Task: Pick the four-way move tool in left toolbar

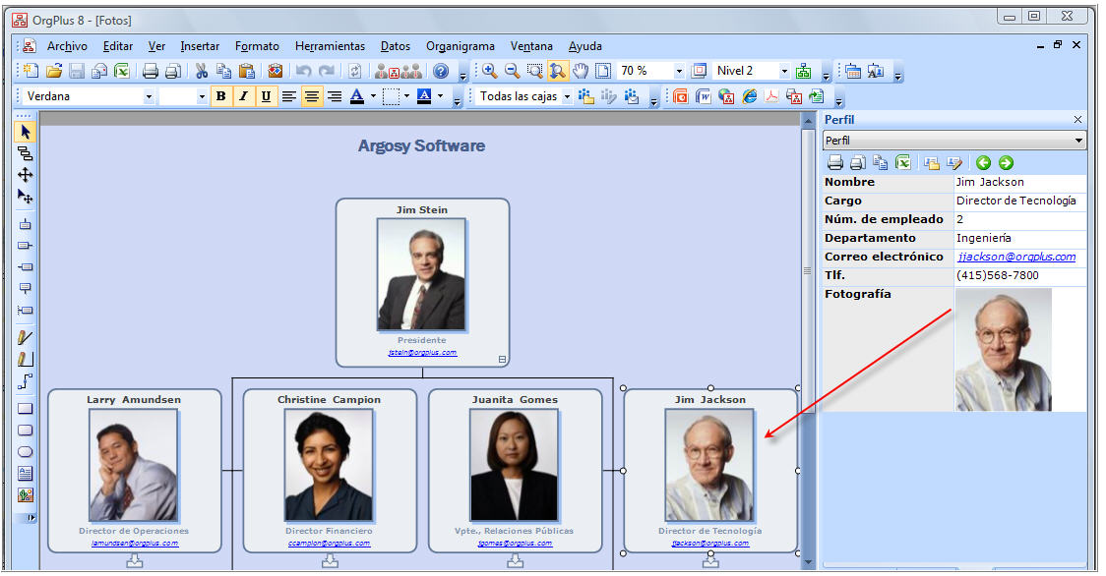Action: tap(26, 175)
